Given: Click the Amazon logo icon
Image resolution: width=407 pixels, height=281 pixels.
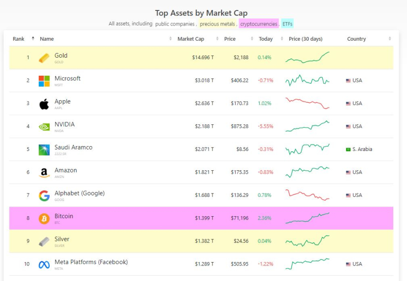Looking at the screenshot, I should (x=44, y=173).
